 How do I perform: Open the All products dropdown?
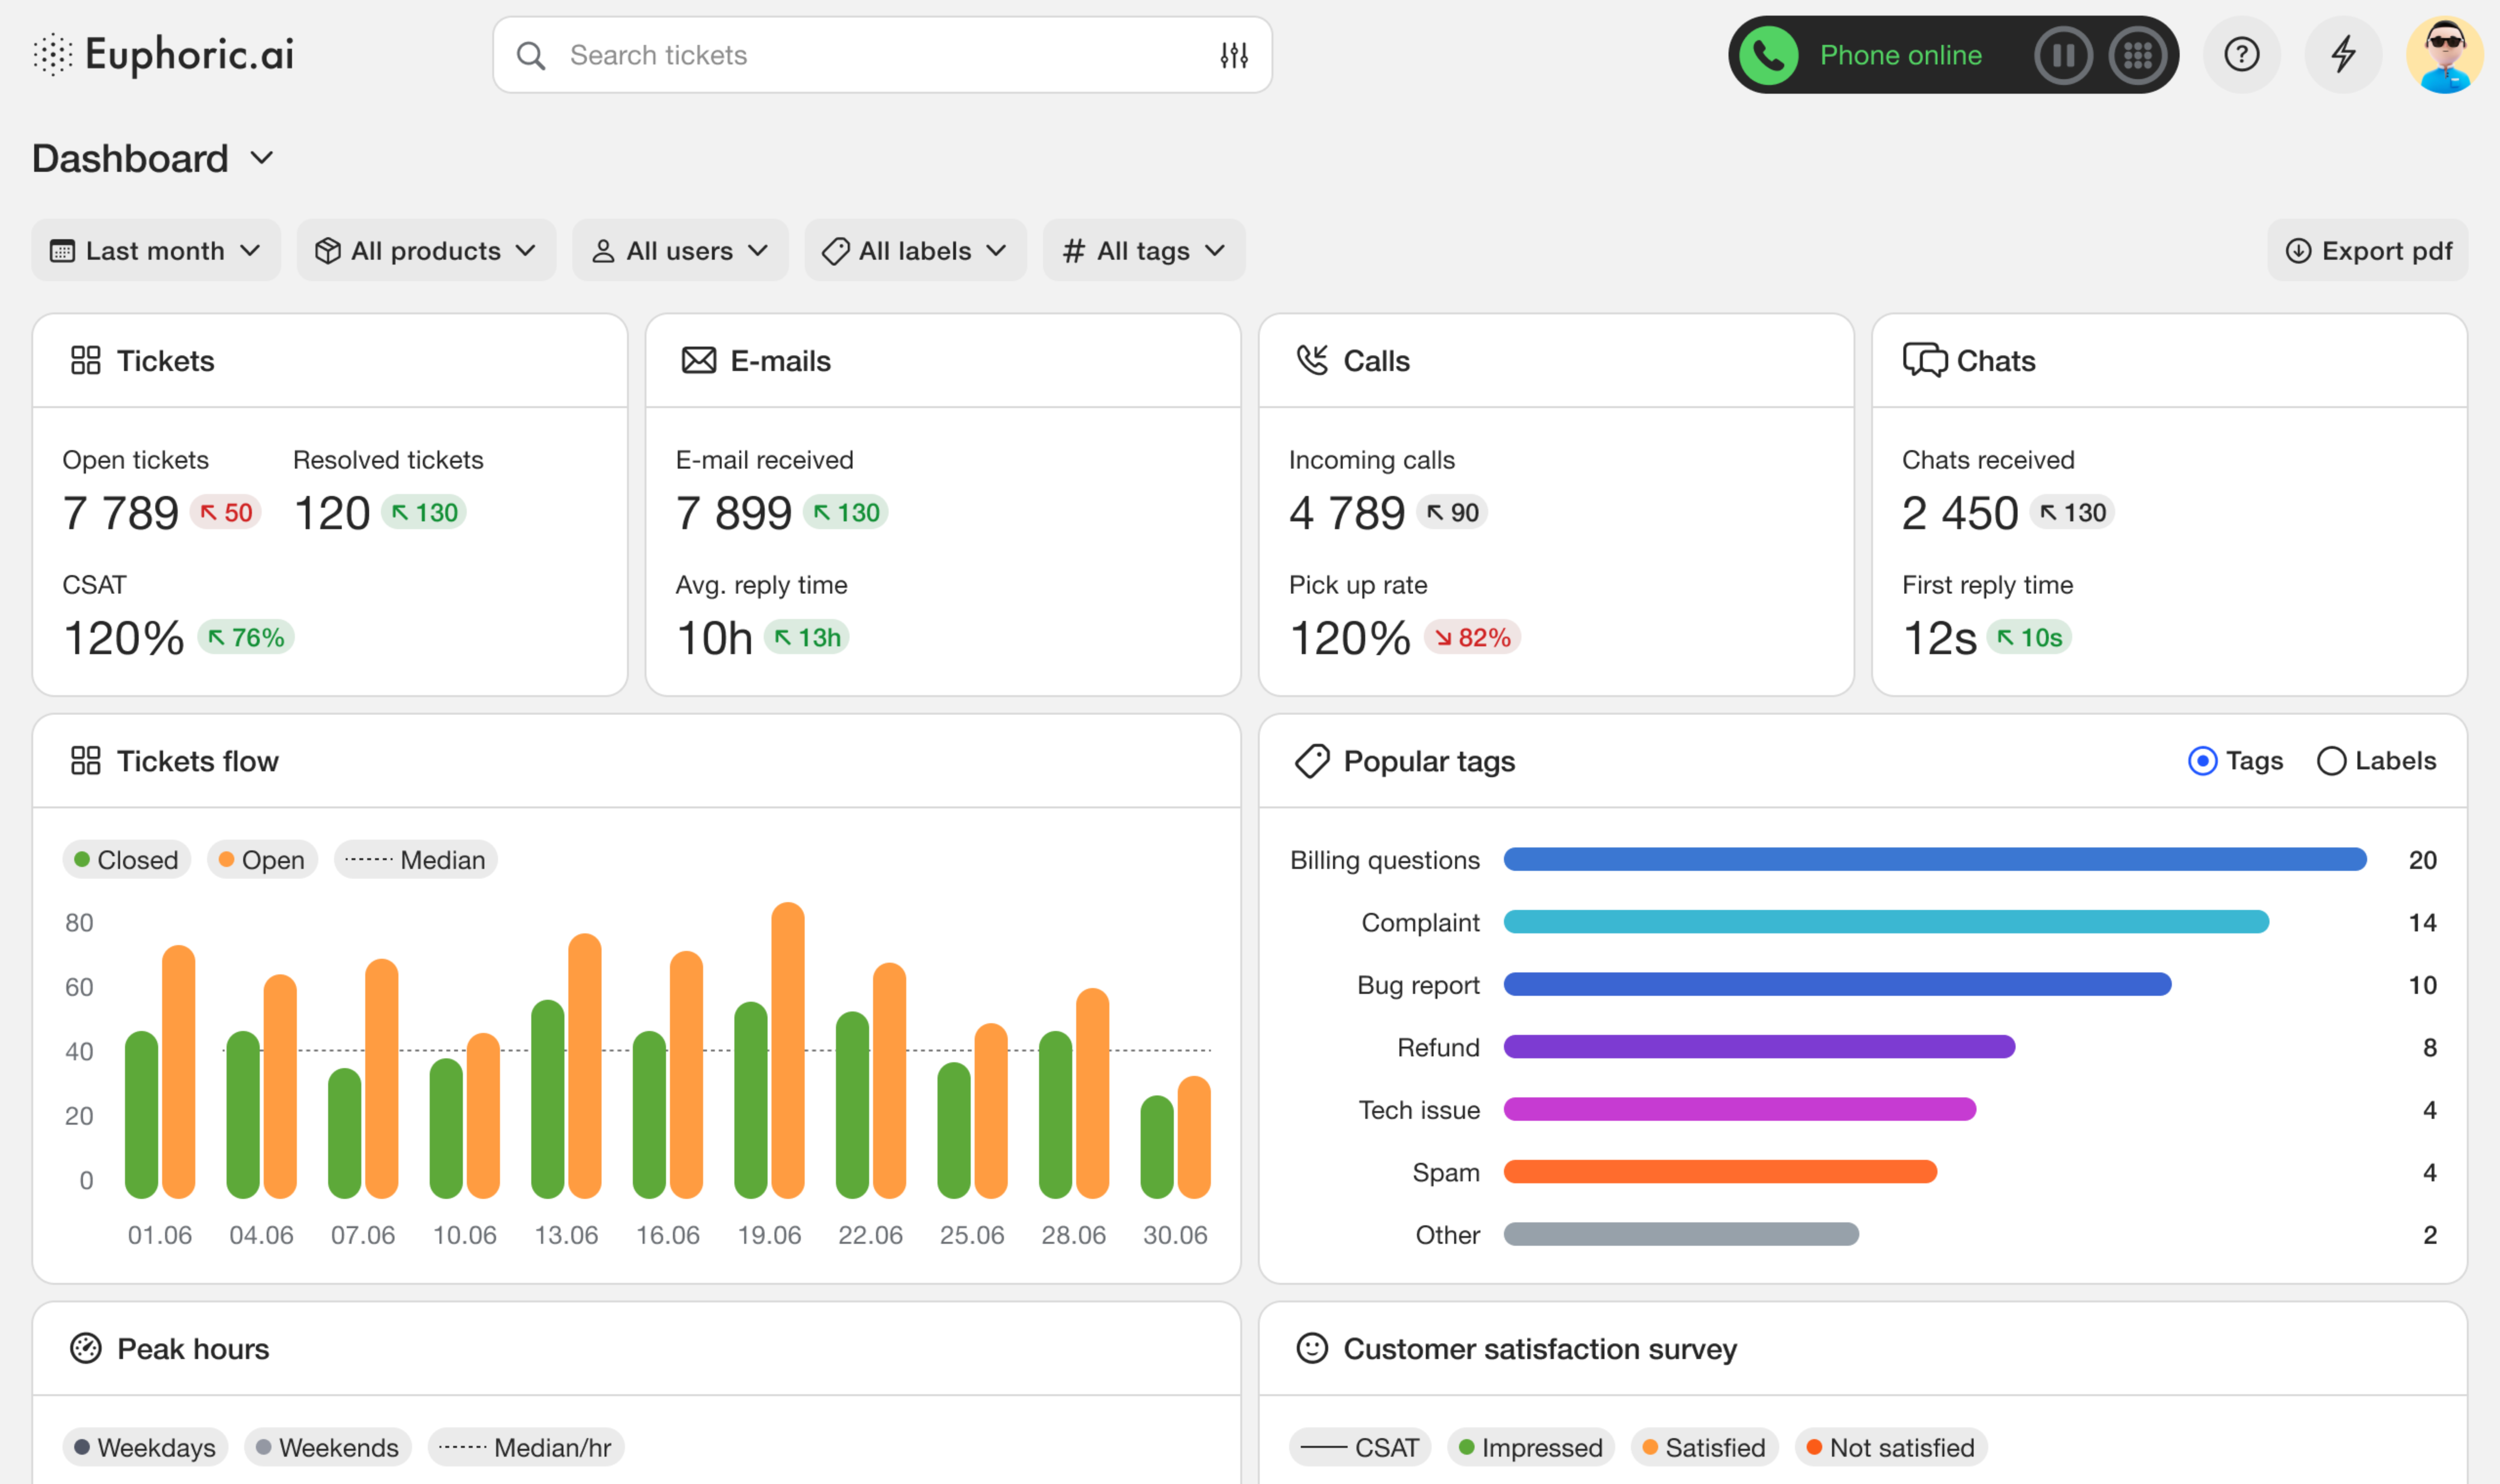point(425,251)
